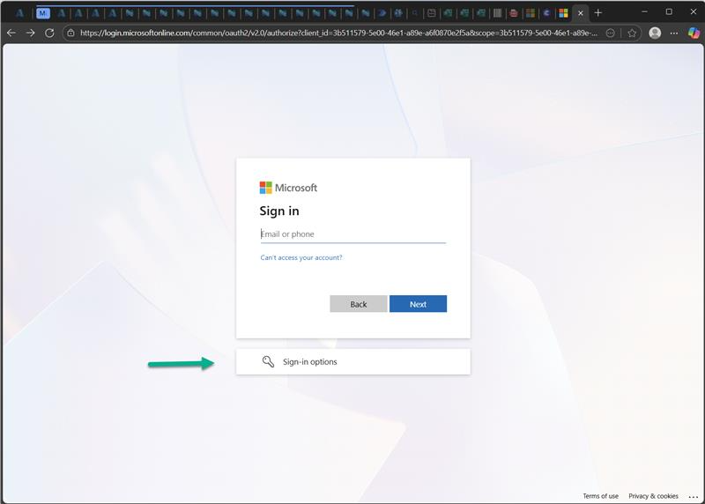This screenshot has width=705, height=504.
Task: Open the Terms of use link
Action: click(600, 496)
